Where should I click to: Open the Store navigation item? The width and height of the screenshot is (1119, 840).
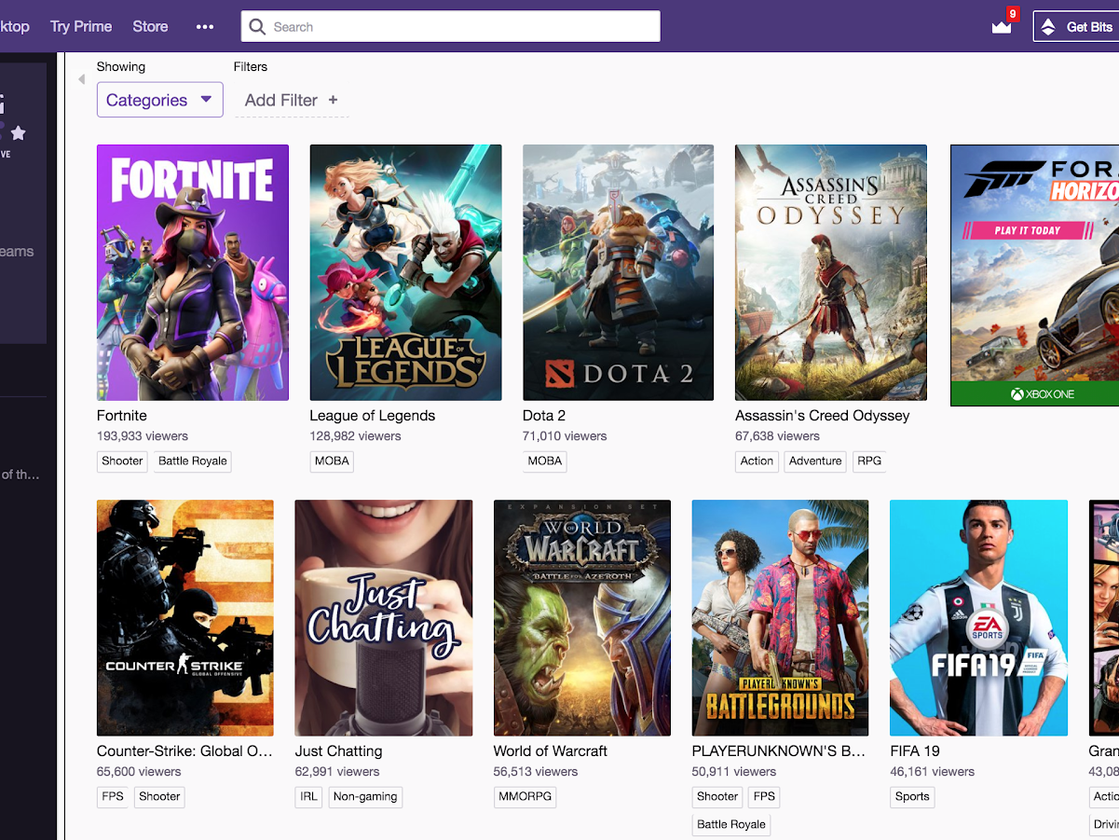point(150,26)
